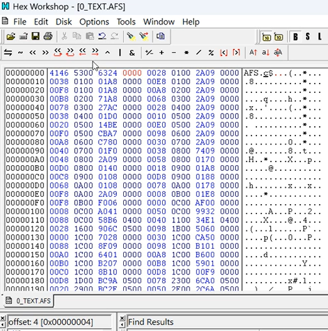The image size is (328, 331).
Task: Click the Block Shift Right icon
Action: pyautogui.click(x=95, y=52)
